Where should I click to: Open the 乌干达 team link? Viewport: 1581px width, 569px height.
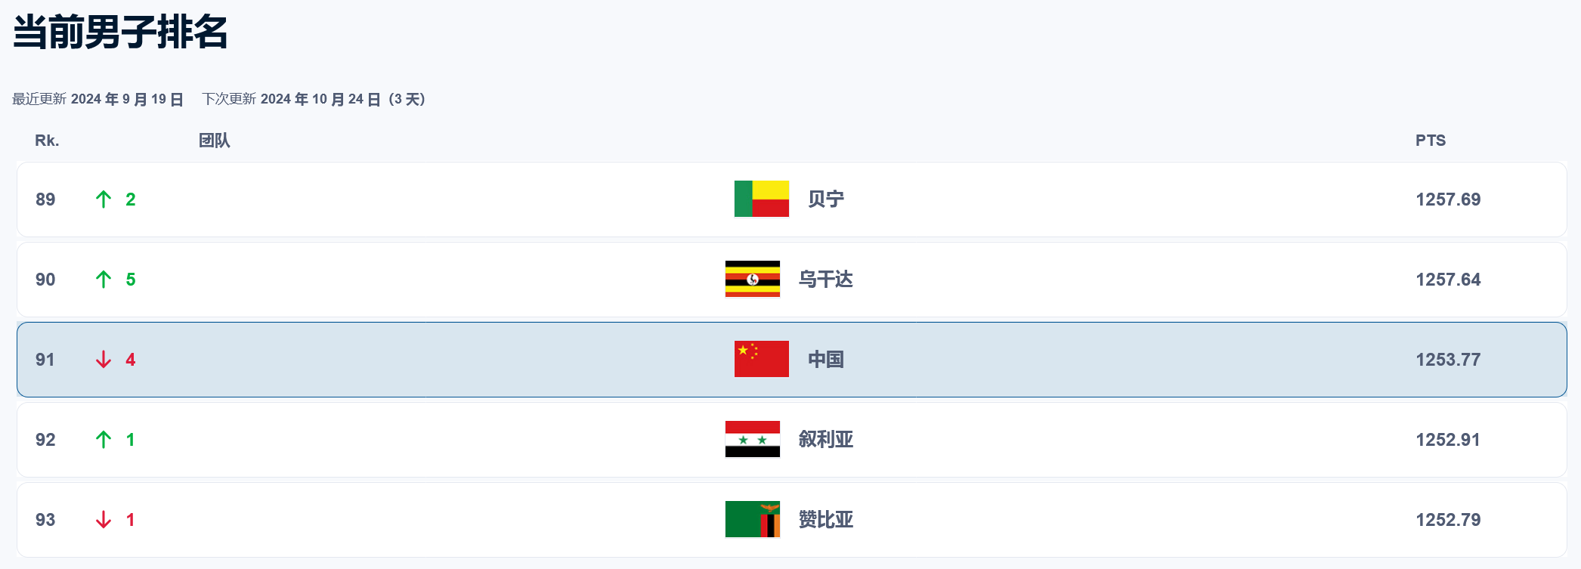click(825, 279)
